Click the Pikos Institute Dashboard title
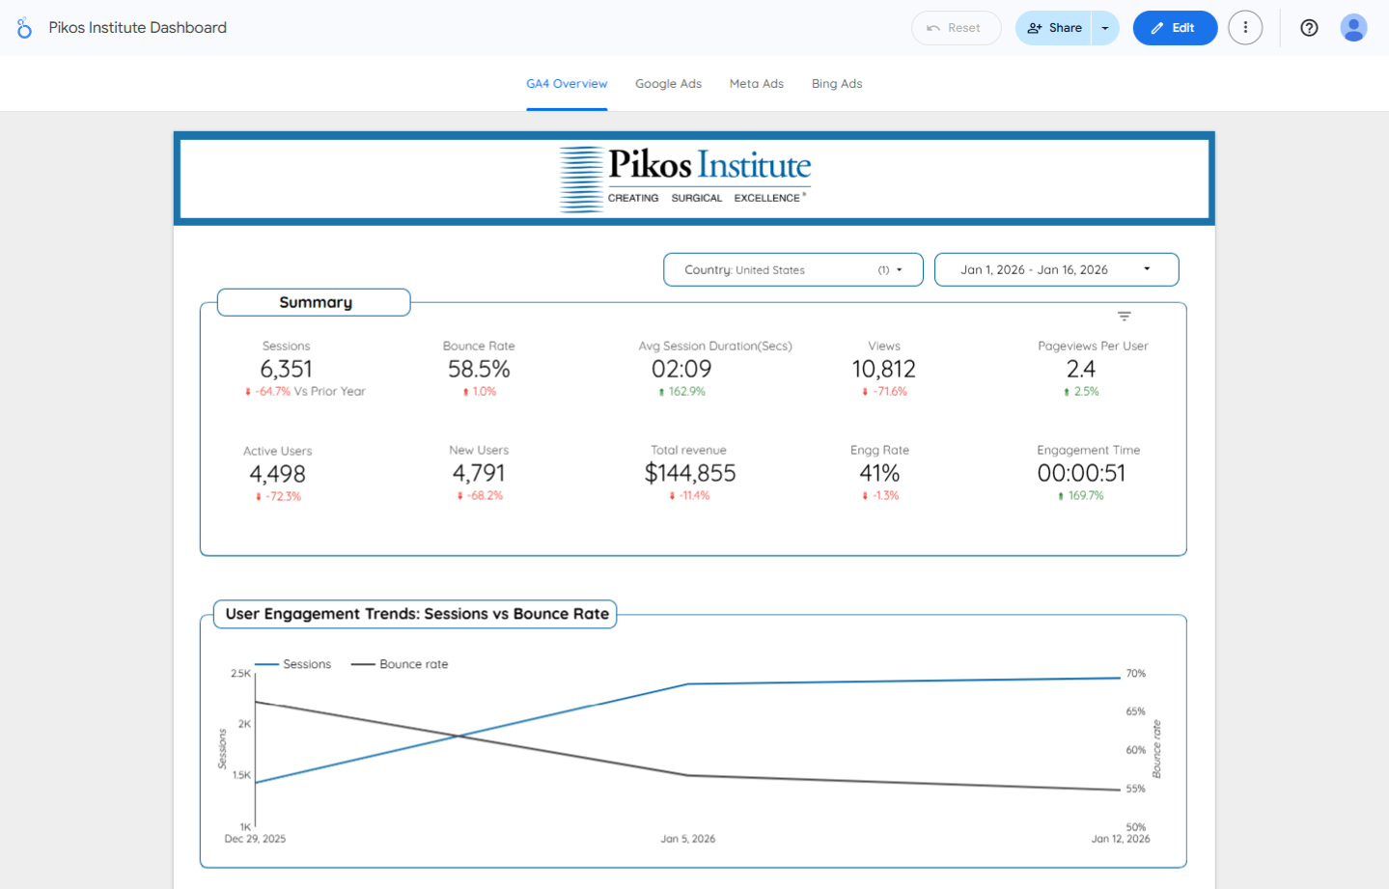The width and height of the screenshot is (1389, 889). (138, 28)
